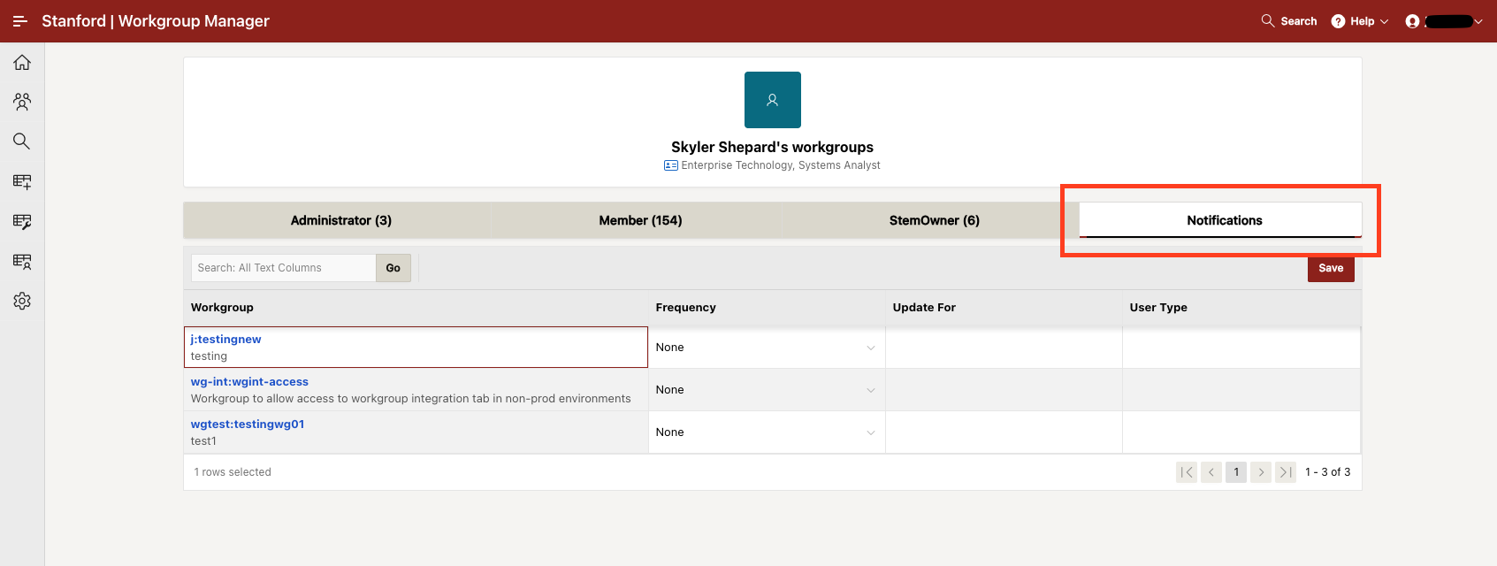Viewport: 1497px width, 566px height.
Task: Open Frequency dropdown for wgtest:testingwg01
Action: [x=767, y=432]
